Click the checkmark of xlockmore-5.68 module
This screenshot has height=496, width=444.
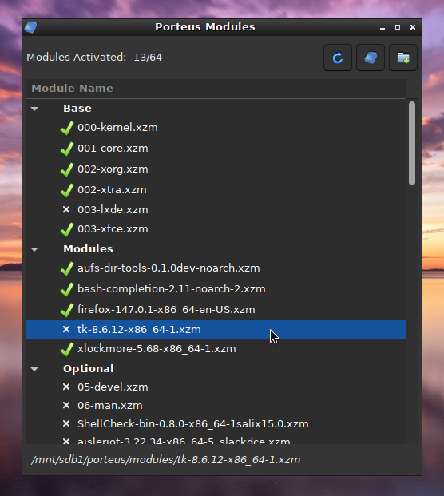click(67, 349)
